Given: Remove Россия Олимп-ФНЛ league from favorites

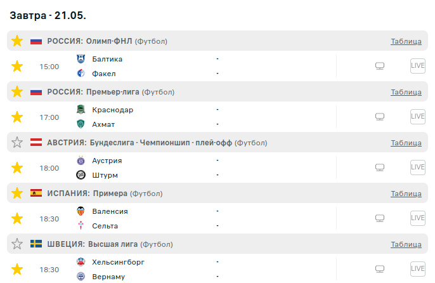Looking at the screenshot, I should [17, 41].
